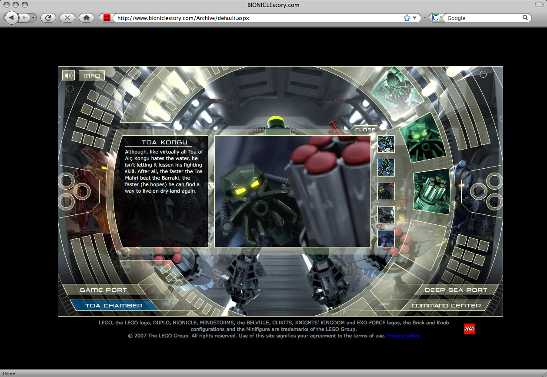Open the Privacy policy link
Image resolution: width=547 pixels, height=377 pixels.
[403, 336]
